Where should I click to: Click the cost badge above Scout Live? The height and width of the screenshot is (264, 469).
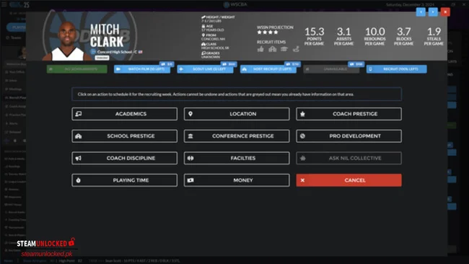[229, 64]
